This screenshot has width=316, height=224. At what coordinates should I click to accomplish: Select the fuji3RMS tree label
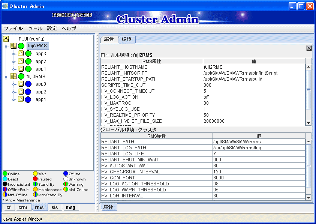tap(36, 76)
